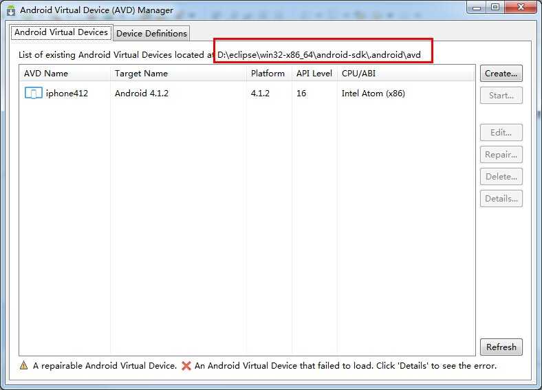Image resolution: width=542 pixels, height=390 pixels.
Task: Click the Create... button
Action: (x=501, y=74)
